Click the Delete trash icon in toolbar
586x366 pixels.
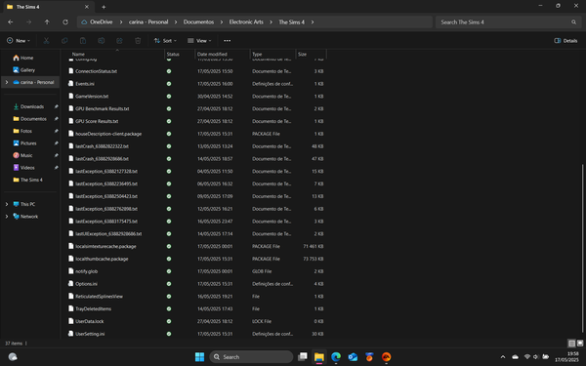point(138,41)
